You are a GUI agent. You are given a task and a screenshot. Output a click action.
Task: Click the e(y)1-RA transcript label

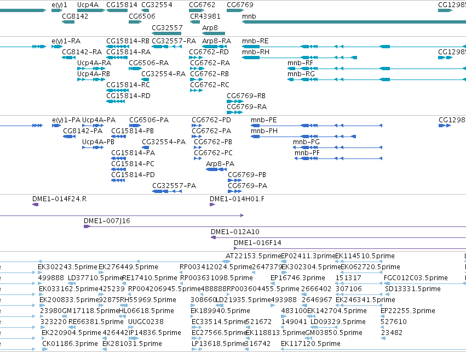(x=66, y=41)
